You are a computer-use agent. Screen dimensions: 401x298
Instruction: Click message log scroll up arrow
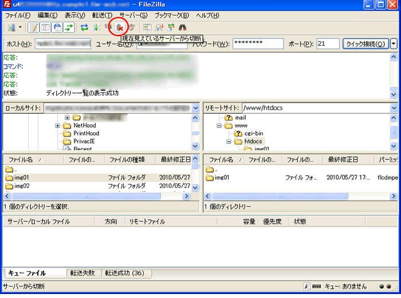(394, 57)
